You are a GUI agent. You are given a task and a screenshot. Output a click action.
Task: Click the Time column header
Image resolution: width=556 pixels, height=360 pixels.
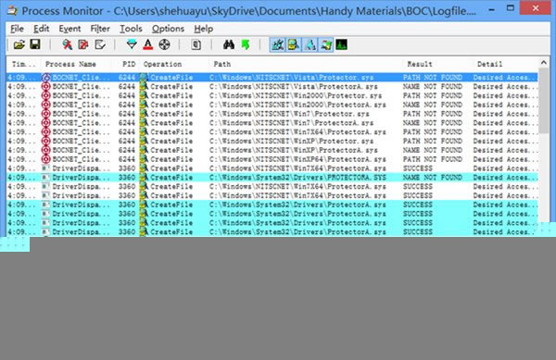24,64
